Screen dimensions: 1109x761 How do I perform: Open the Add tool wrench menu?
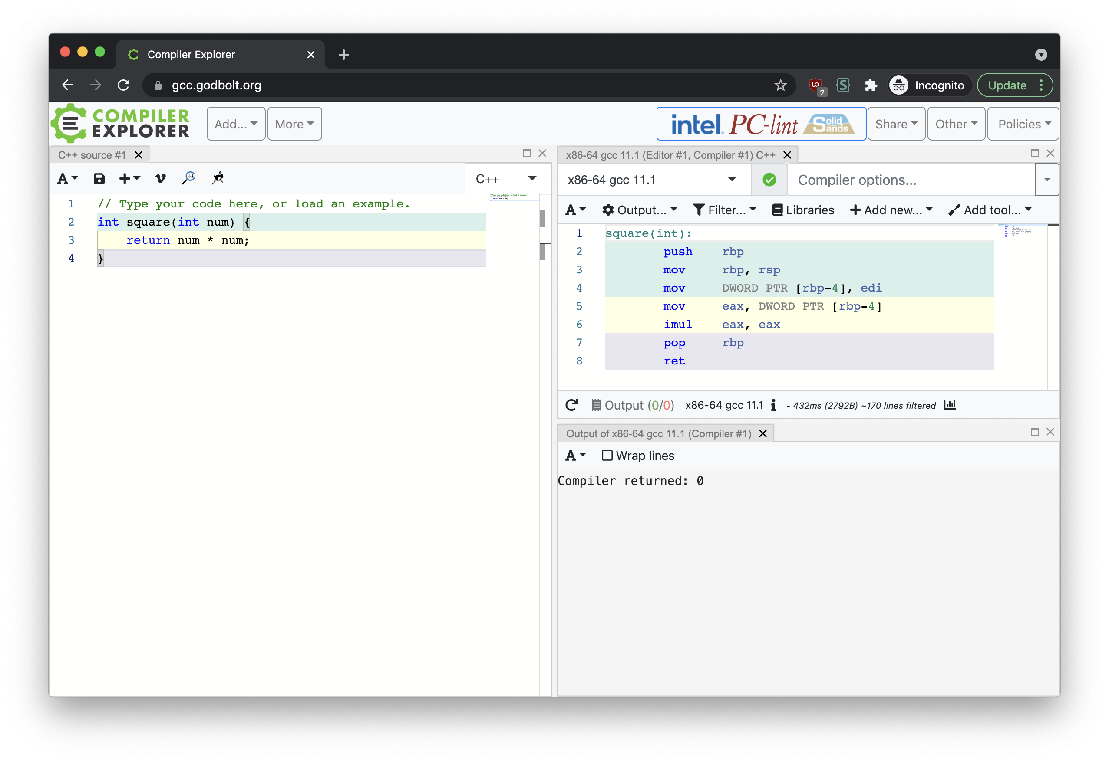[990, 210]
